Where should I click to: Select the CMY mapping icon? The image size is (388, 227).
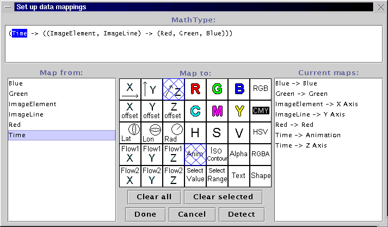coord(261,111)
